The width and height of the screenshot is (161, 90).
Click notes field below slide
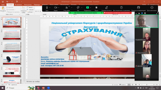80,81
